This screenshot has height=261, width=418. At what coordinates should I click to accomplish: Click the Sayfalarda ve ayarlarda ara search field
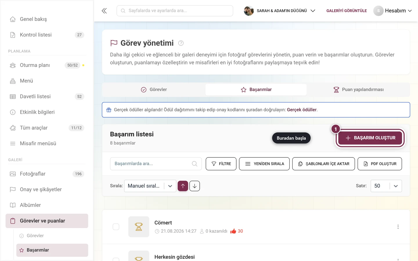pyautogui.click(x=175, y=11)
